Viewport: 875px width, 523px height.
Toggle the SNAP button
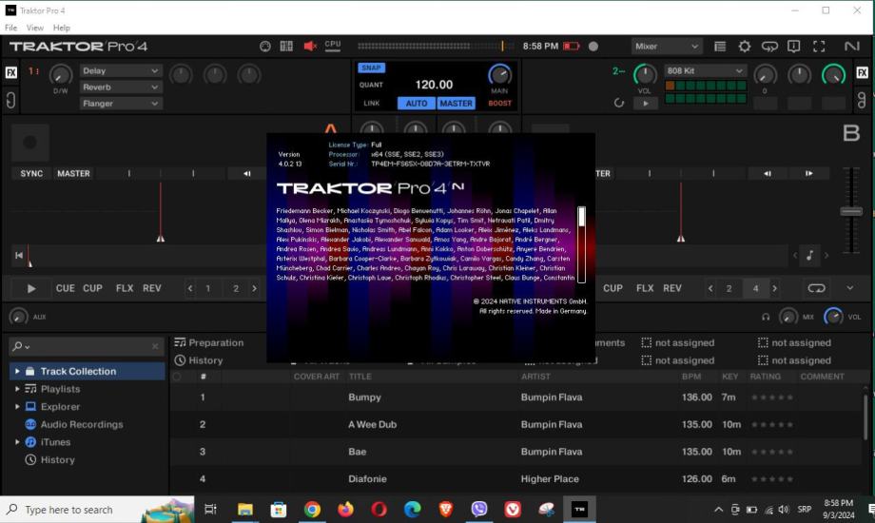tap(371, 68)
